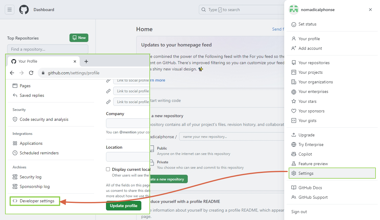
Task: Click the github.com/settings/profile address bar
Action: [94, 73]
